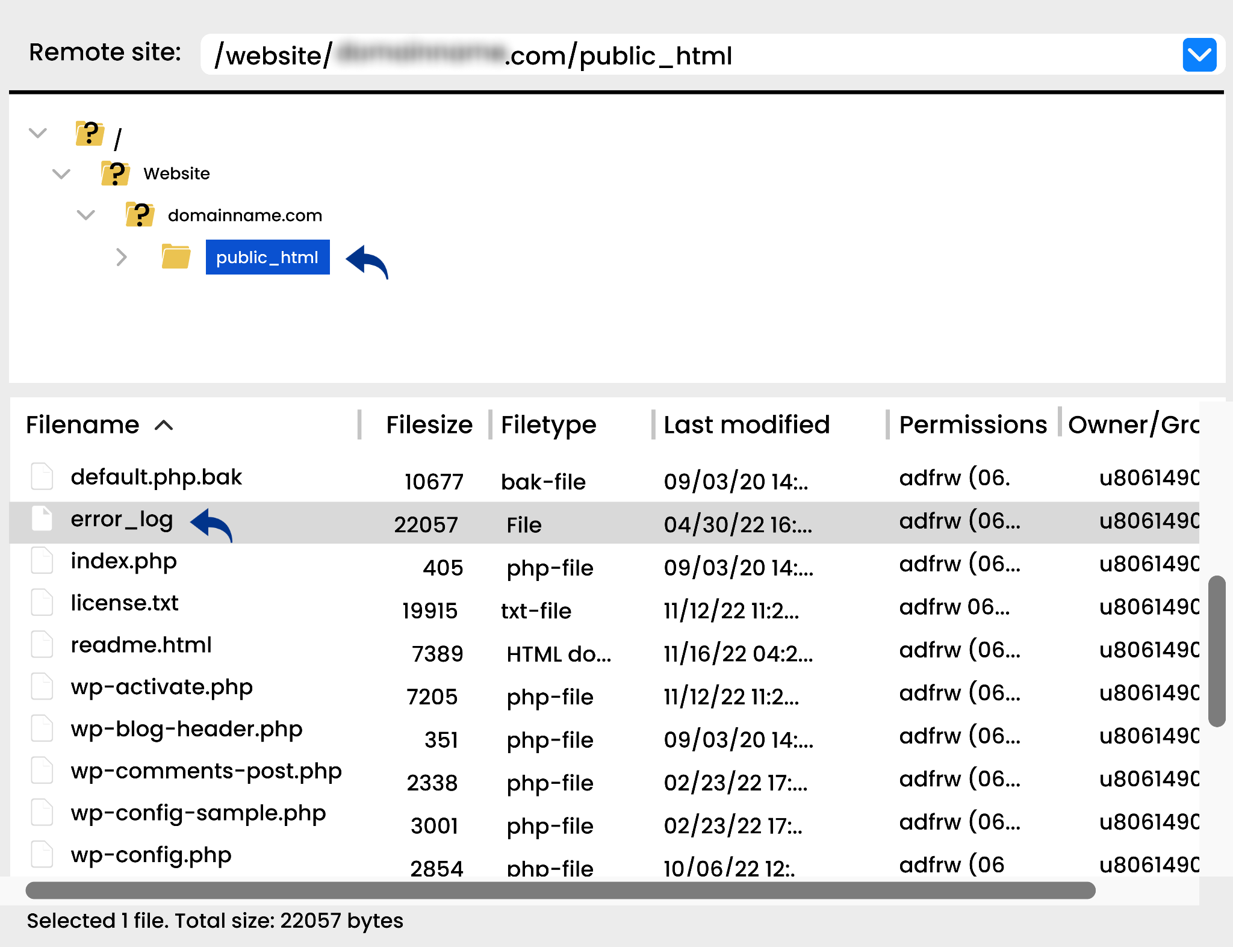Click the public_html folder icon
Viewport: 1233px width, 947px height.
(x=176, y=257)
